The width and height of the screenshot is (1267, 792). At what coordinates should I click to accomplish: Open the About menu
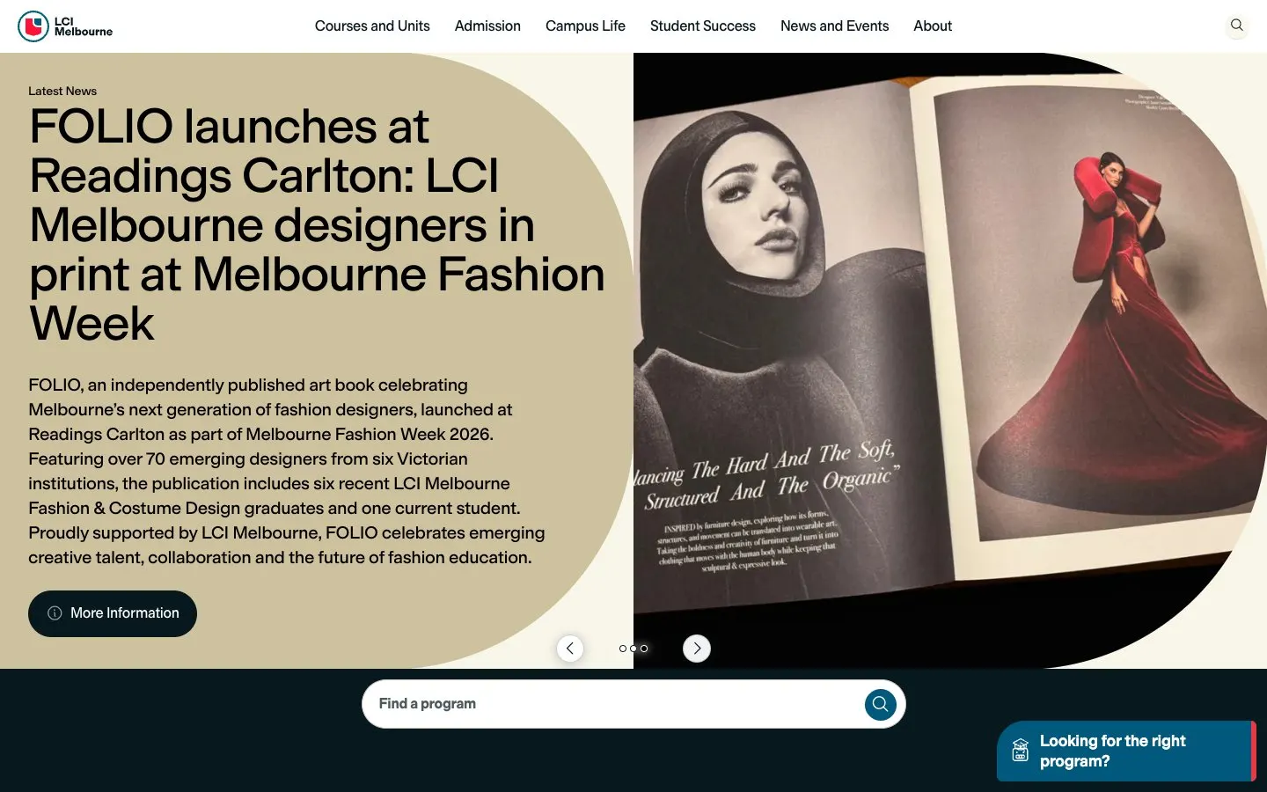pos(933,26)
